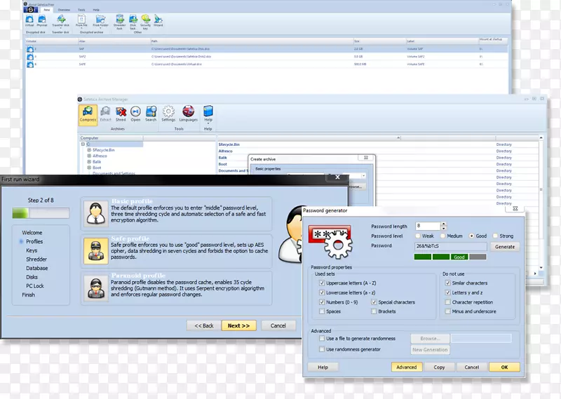561x399 pixels.
Task: Uncheck the Similar characters option
Action: (447, 283)
